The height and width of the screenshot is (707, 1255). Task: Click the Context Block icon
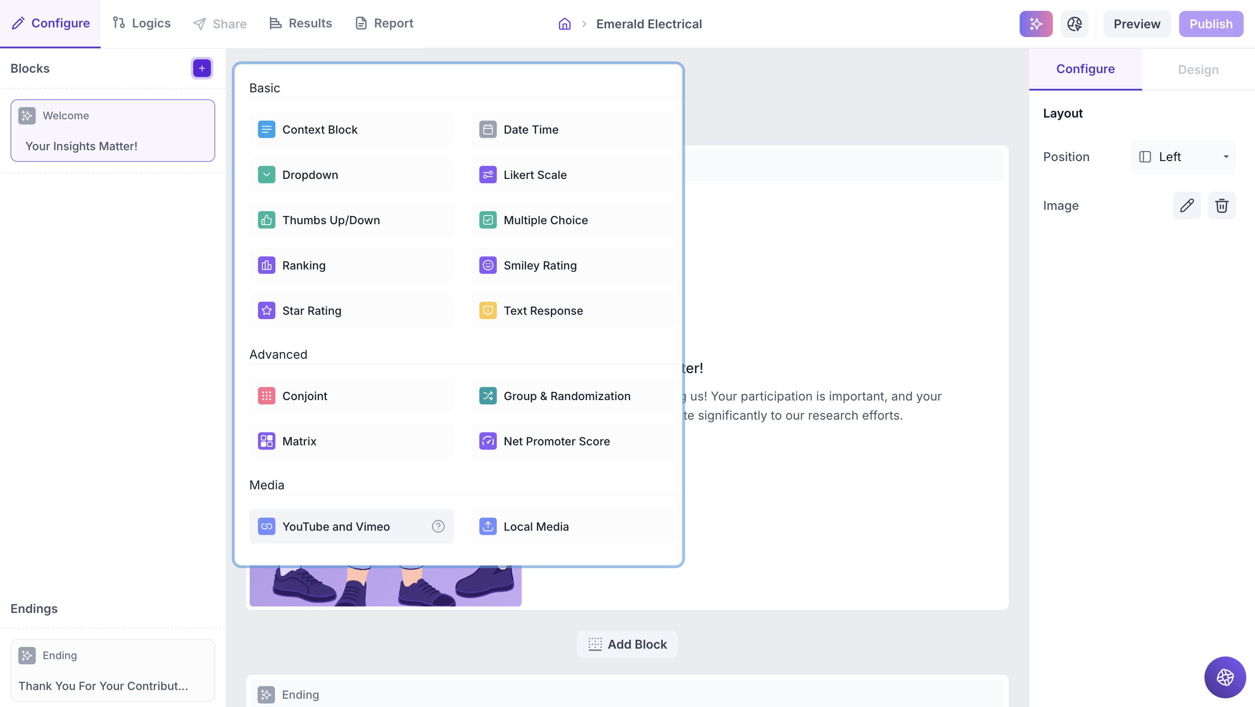point(267,129)
